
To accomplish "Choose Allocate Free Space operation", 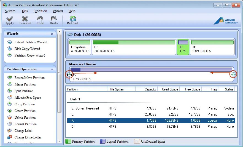I will pyautogui.click(x=28, y=98).
